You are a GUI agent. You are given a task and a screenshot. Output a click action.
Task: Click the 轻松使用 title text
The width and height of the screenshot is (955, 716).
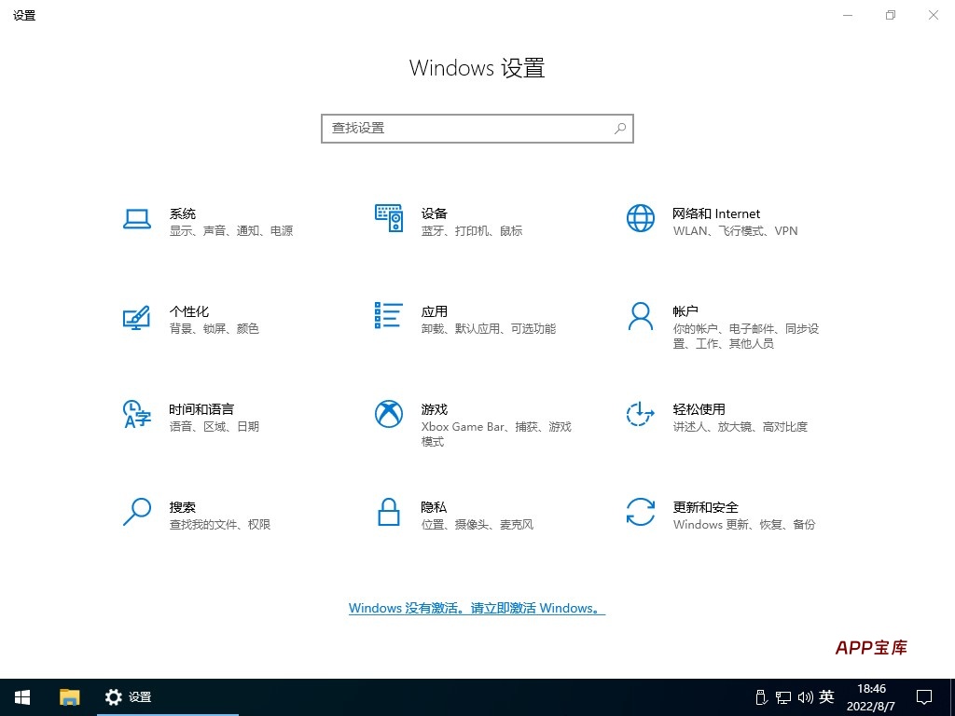point(699,409)
